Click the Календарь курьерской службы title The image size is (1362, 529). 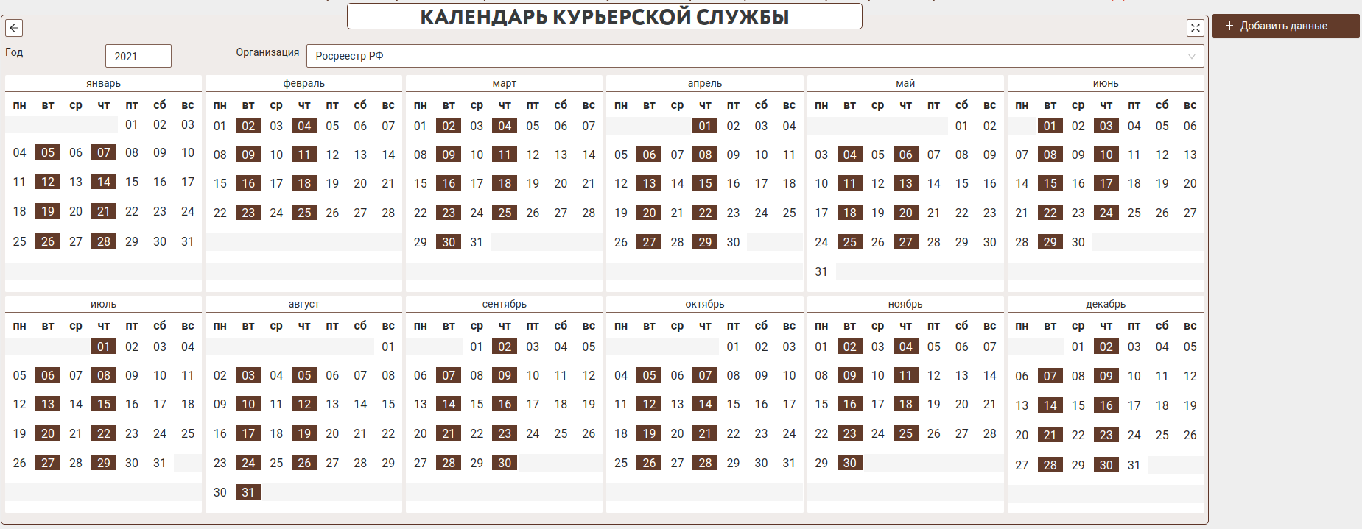[x=604, y=17]
